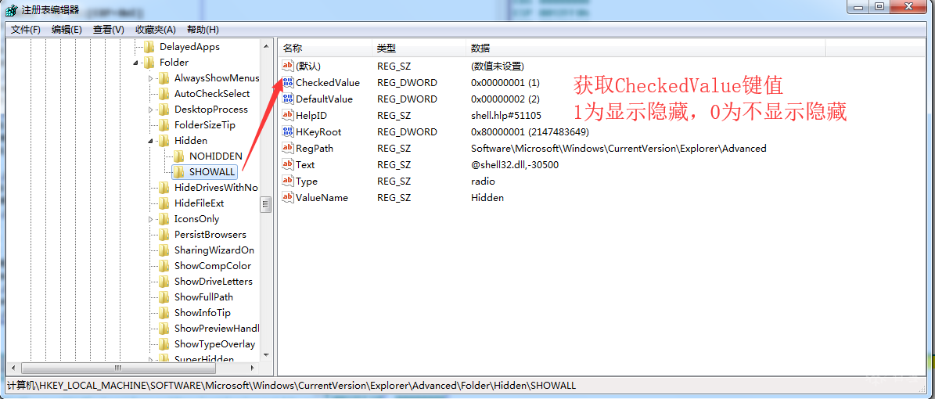Select the DefaultValue name entry
This screenshot has height=399, width=935.
click(325, 99)
